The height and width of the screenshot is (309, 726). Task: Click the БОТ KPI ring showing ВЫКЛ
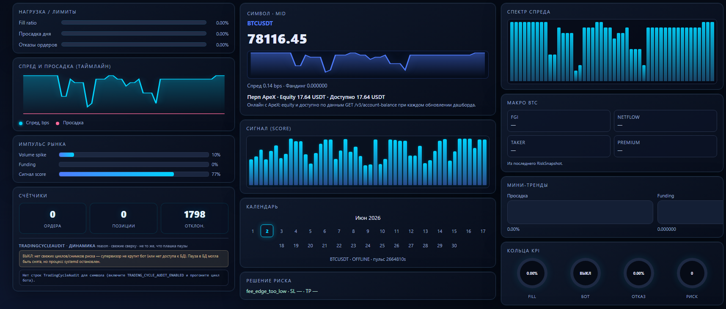[585, 273]
